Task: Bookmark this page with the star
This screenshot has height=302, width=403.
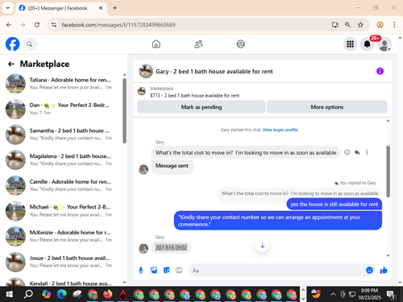Action: click(360, 25)
